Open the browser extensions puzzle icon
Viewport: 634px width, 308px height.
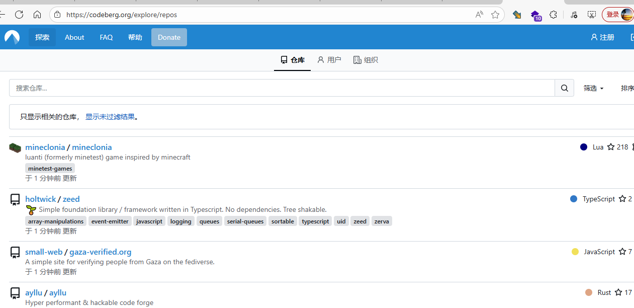point(553,15)
